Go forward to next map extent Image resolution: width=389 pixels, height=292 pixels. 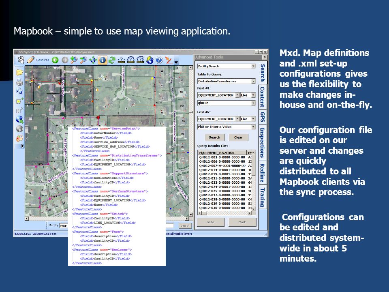(x=65, y=60)
